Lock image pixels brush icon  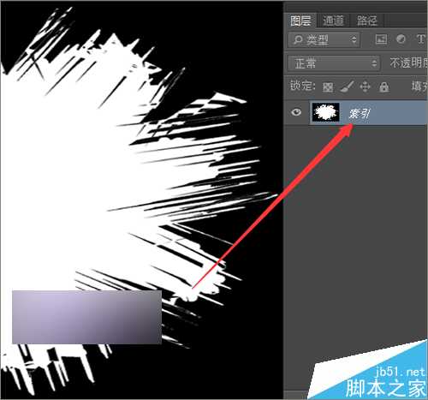click(347, 87)
